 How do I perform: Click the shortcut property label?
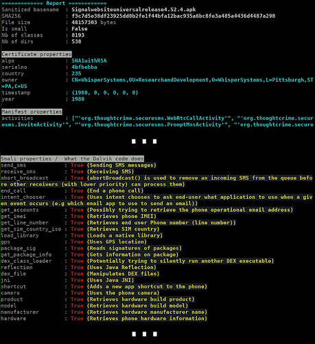13,287
